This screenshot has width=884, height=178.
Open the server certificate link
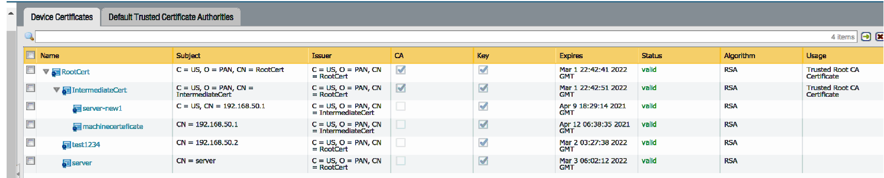click(82, 163)
